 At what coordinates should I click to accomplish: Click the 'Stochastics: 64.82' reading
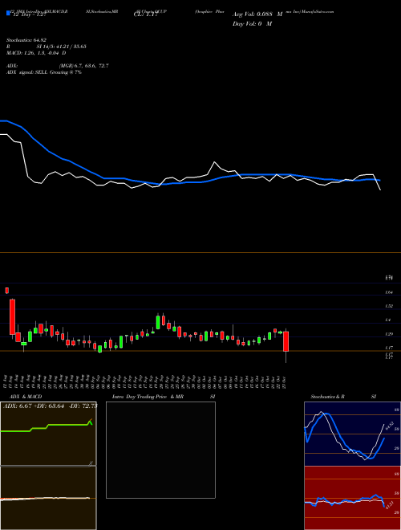pos(26,40)
